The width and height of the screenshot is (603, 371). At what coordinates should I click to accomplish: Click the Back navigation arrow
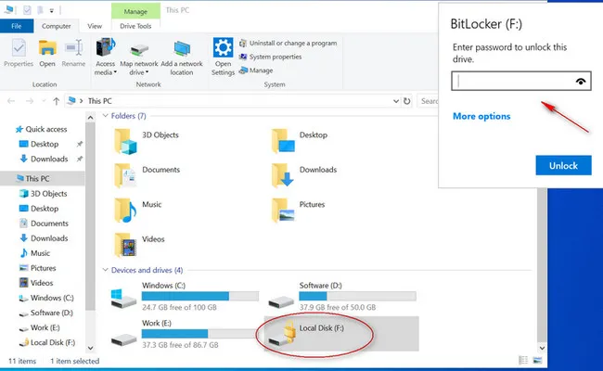point(11,101)
